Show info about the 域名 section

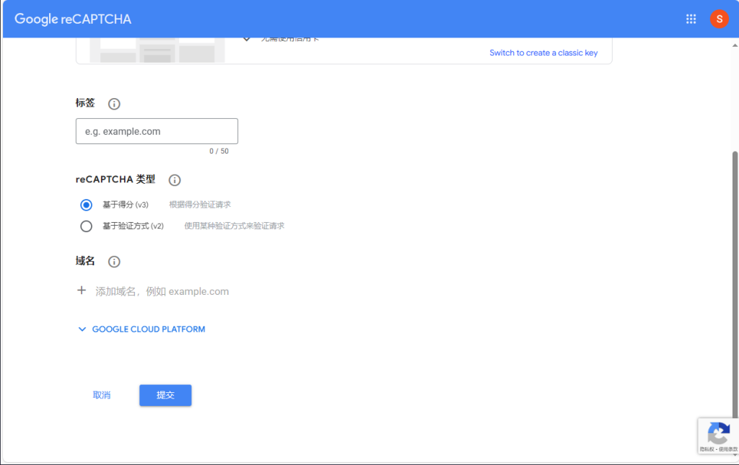point(114,261)
